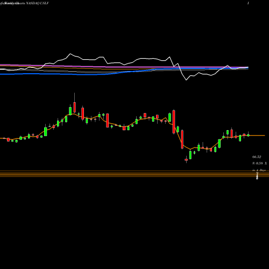Click the NASDAQ USLF ticker title
Image resolution: width=269 pixels, height=269 pixels.
[38, 3]
